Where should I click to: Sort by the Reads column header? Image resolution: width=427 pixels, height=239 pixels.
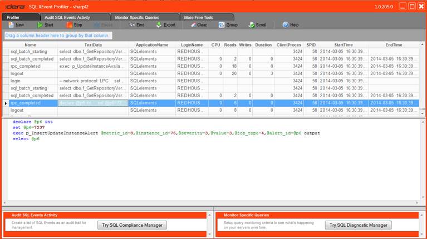[x=230, y=45]
